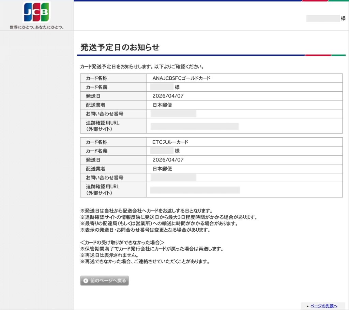The height and width of the screenshot is (310, 349).
Task: Click the 世界にひとつ。あなたにひとつ。 tagline
Action: click(37, 27)
